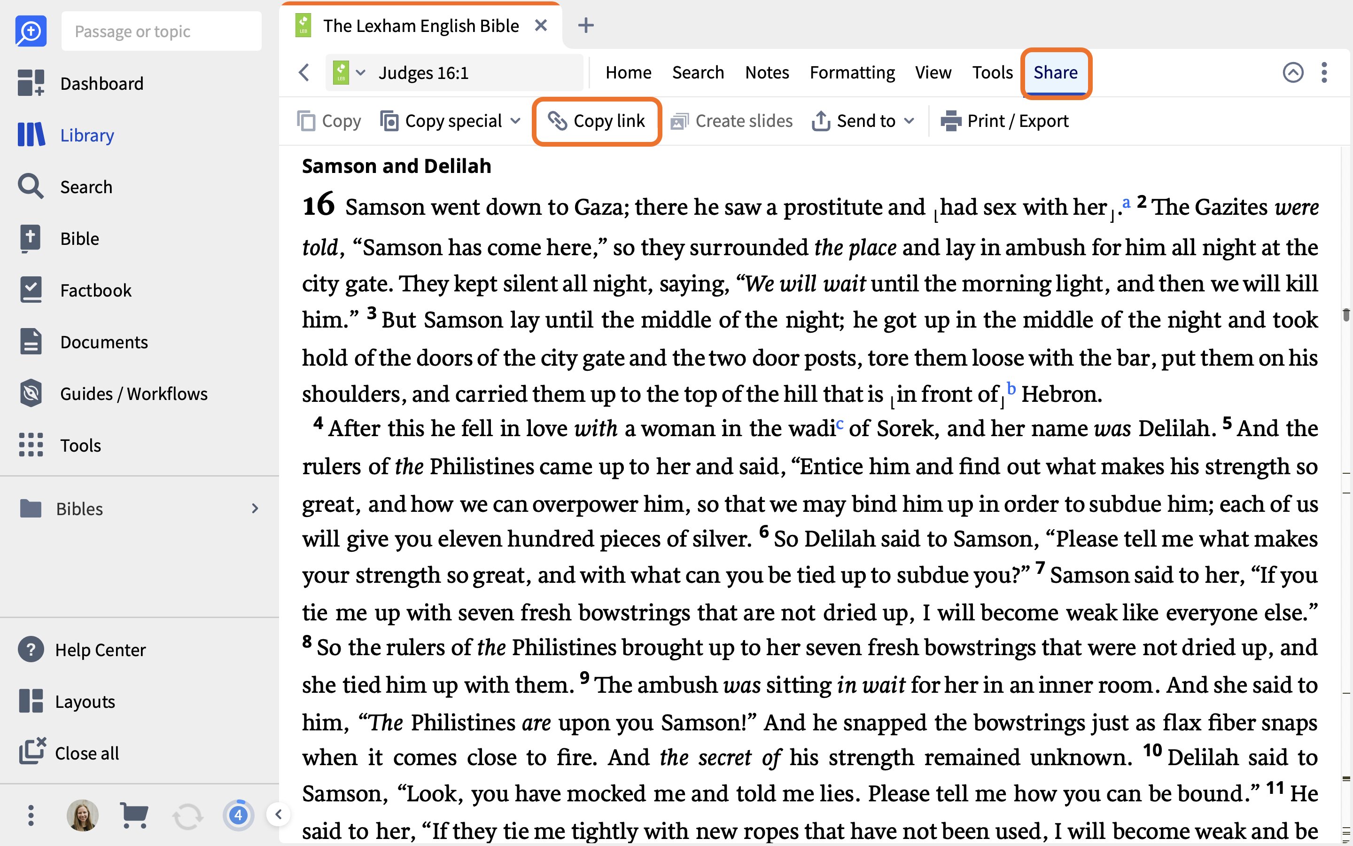Click the vertical scrollbar thumb

tap(1346, 314)
